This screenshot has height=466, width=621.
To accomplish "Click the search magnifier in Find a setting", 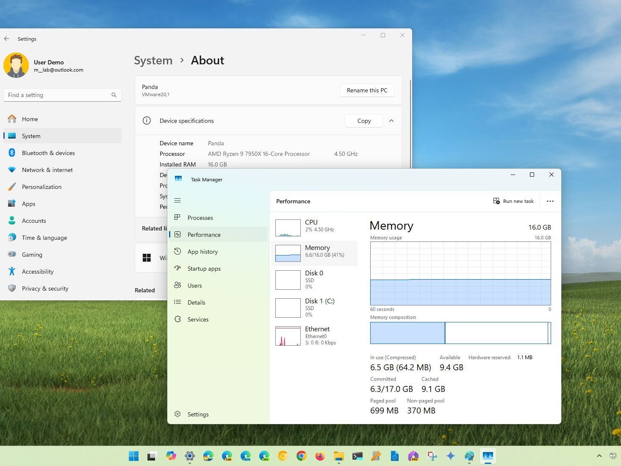I will (x=114, y=95).
